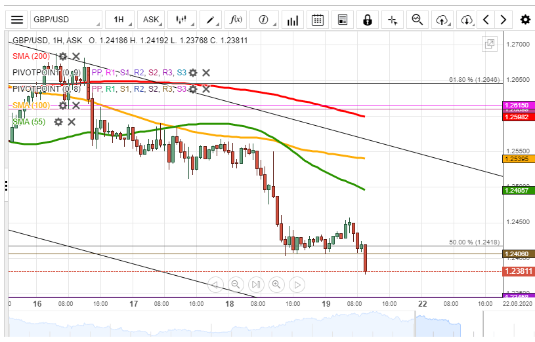Click the 1.26150 pivot price tag

point(519,105)
